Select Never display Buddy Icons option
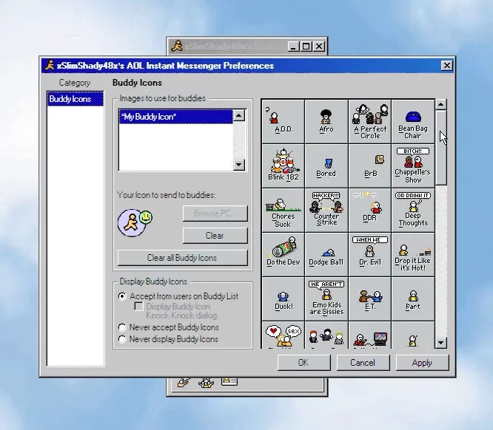The width and height of the screenshot is (493, 430). 123,339
